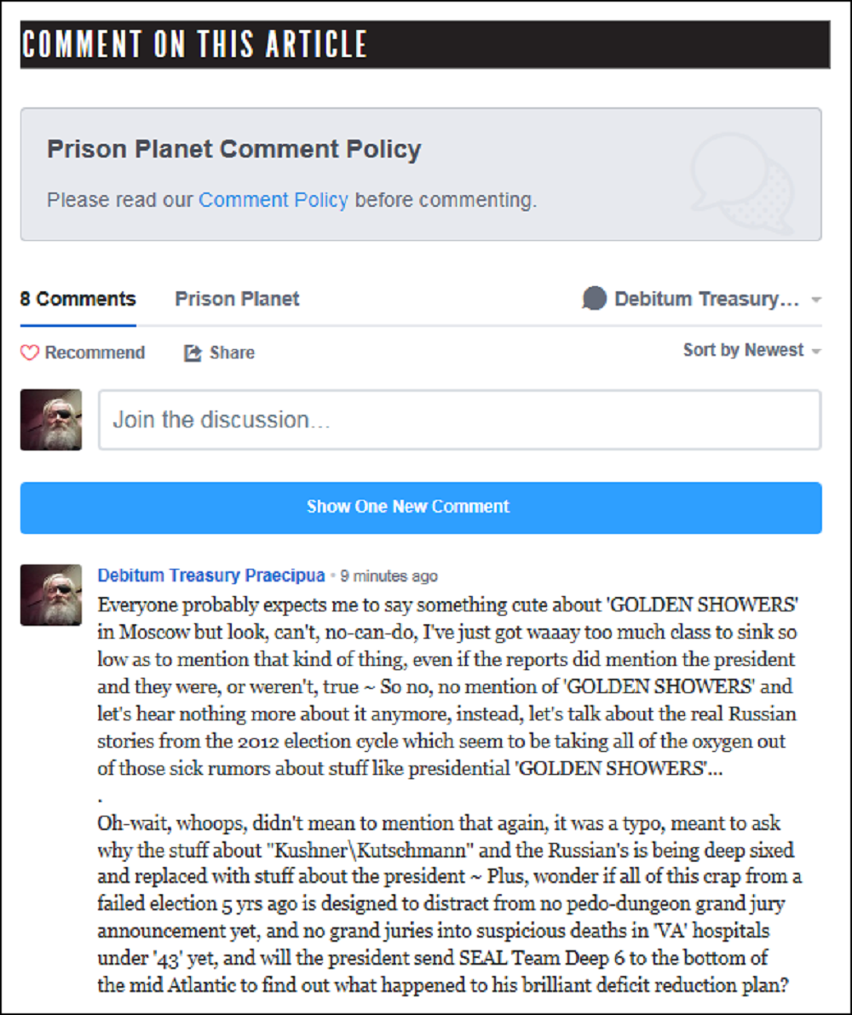Click the Share label
The height and width of the screenshot is (1015, 852).
click(x=232, y=353)
